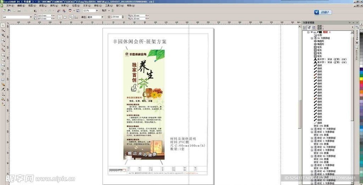Click the Open file toolbar icon
363x185 pixels.
[9, 11]
